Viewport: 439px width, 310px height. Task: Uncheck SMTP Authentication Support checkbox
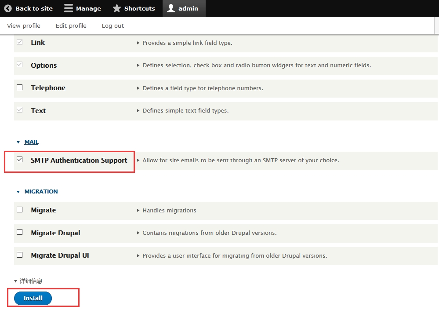click(20, 160)
